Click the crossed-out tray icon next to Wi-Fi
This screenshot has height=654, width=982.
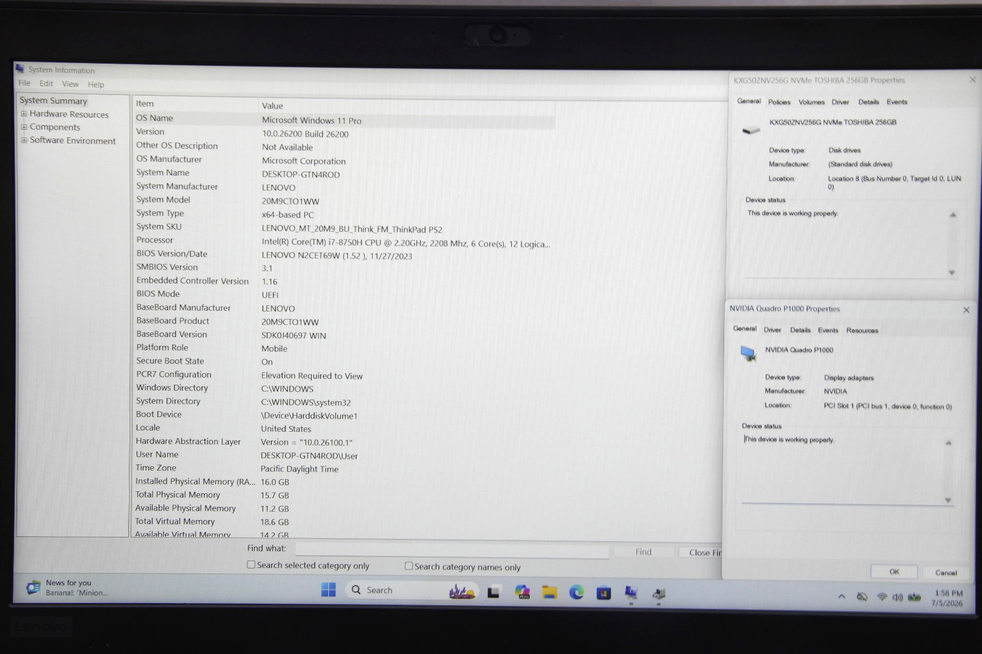(x=862, y=596)
